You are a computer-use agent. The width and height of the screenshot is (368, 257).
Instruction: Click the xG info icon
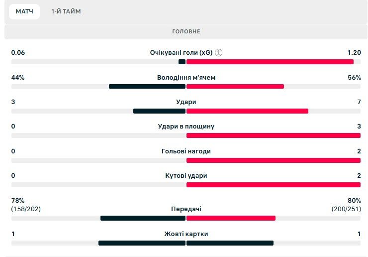pos(219,53)
